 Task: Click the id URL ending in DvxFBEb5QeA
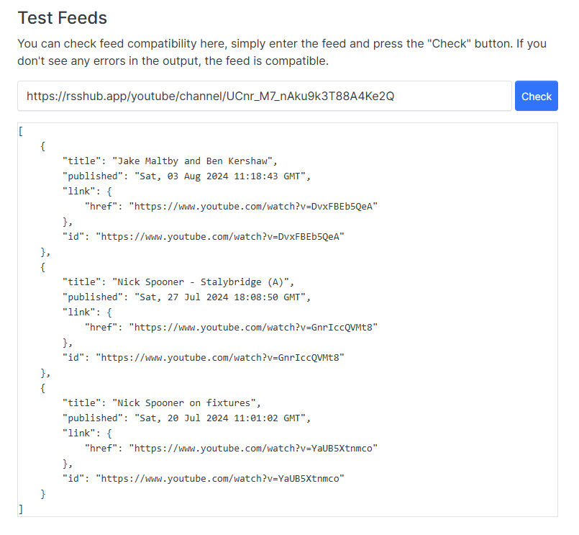[221, 236]
